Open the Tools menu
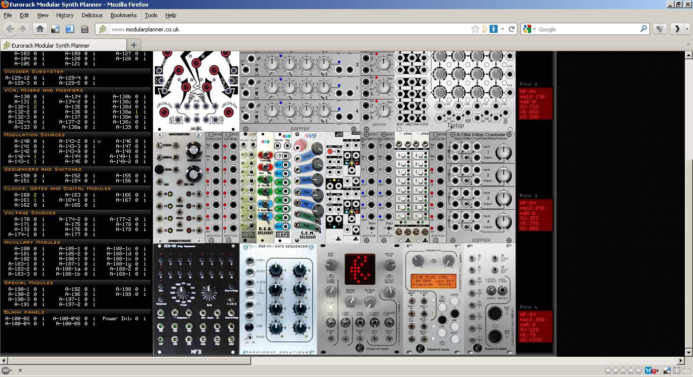Viewport: 693px width, 377px height. click(151, 15)
